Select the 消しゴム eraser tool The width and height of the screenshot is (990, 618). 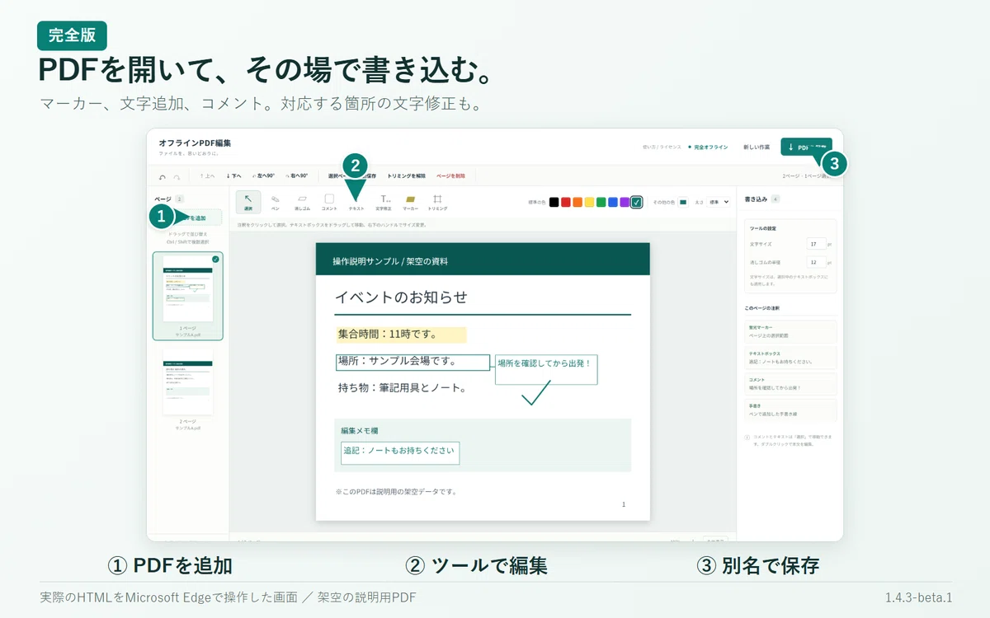[302, 202]
